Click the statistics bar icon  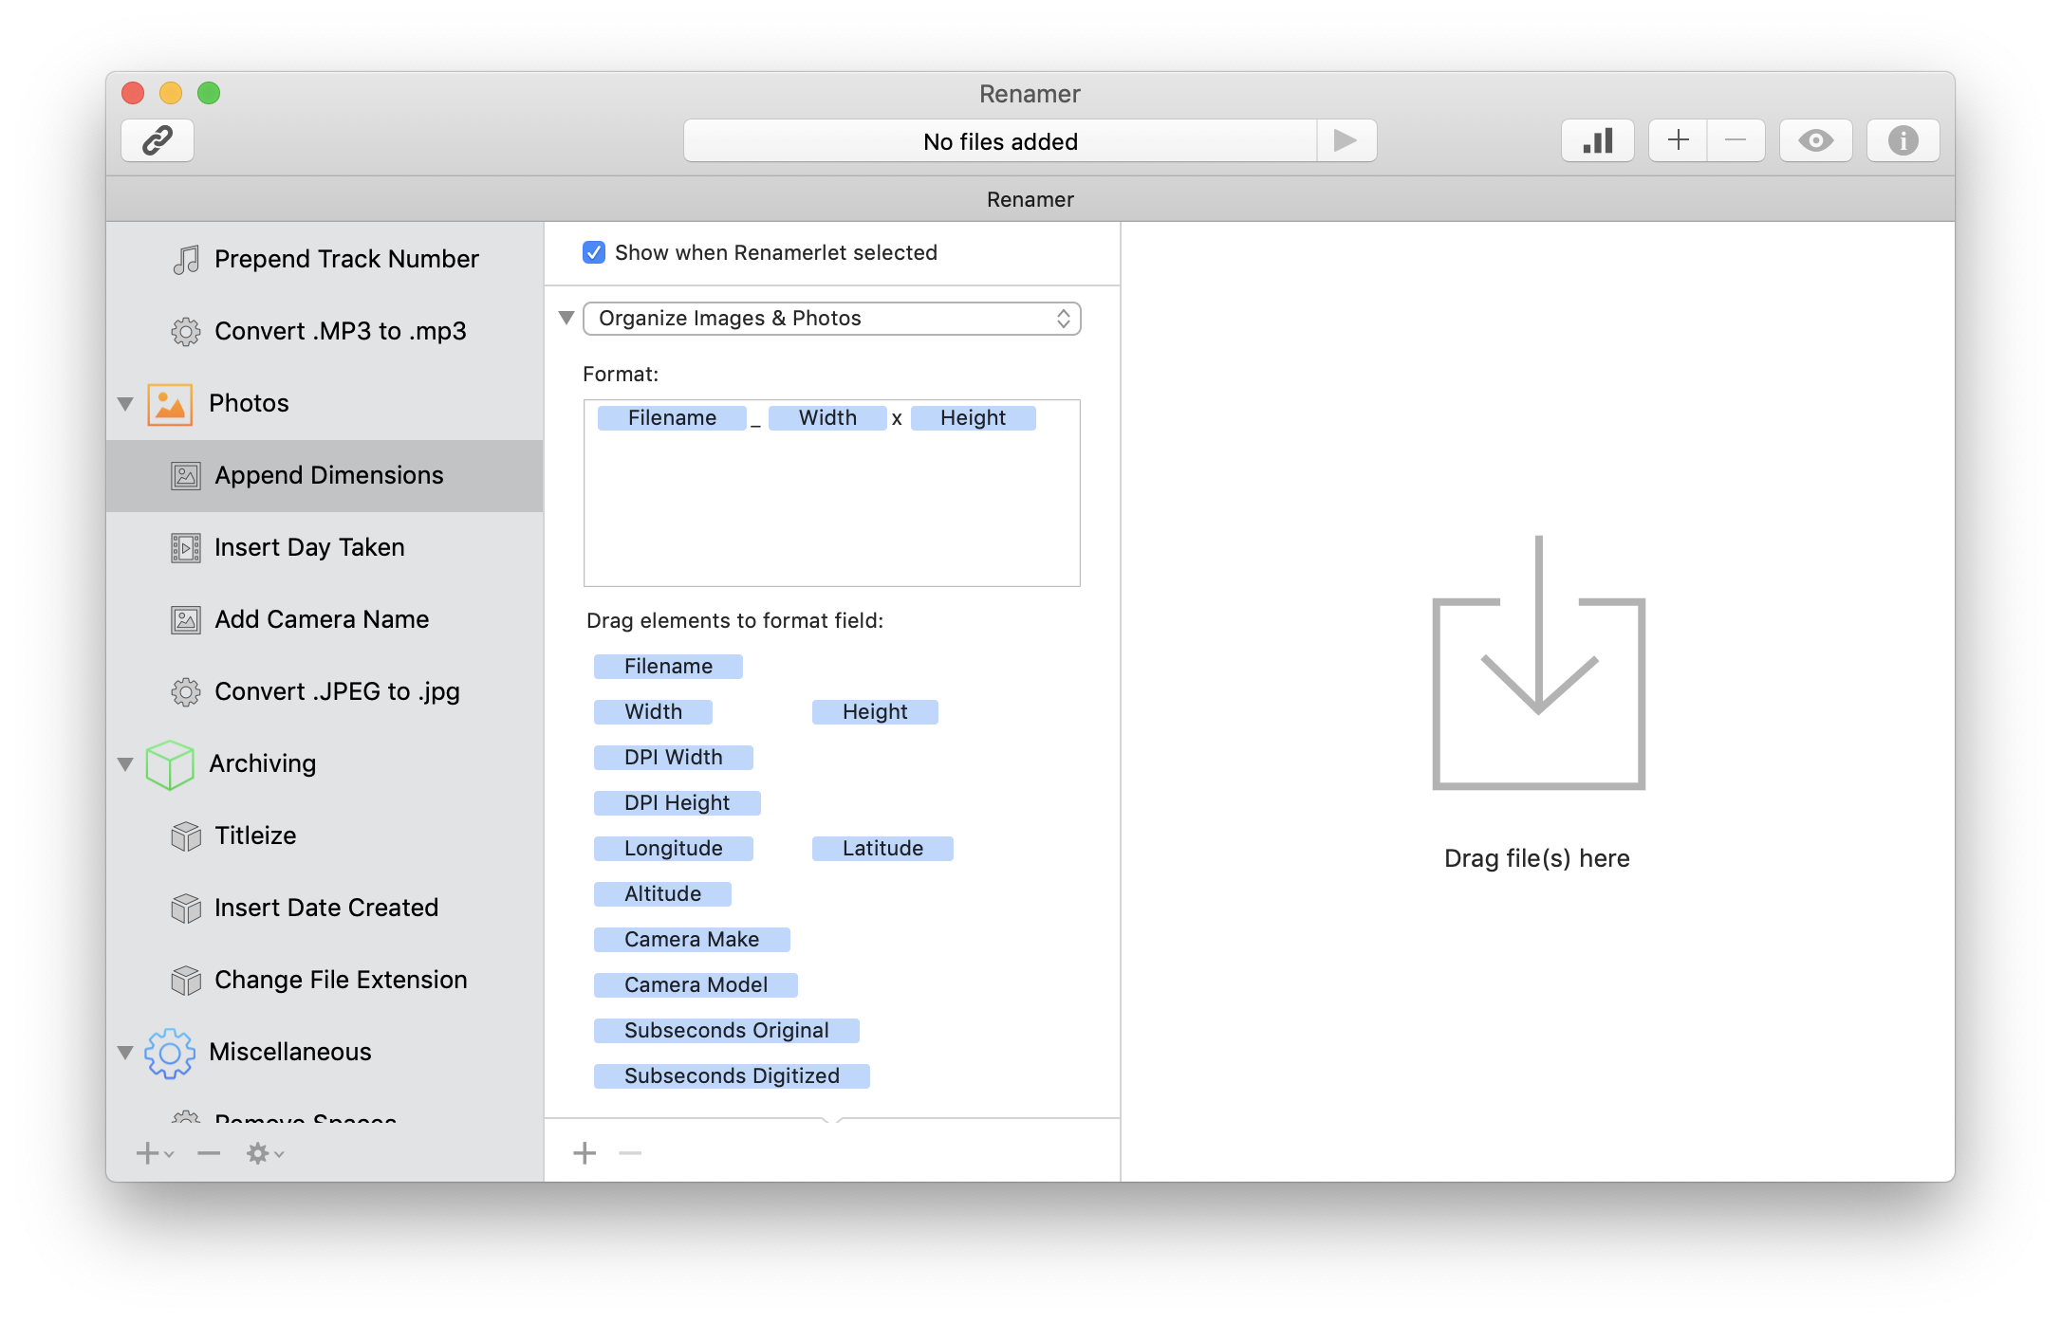coord(1595,141)
